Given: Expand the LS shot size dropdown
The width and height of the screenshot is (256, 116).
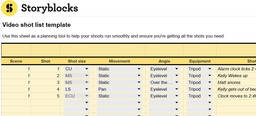Looking at the screenshot, I should 76,89.
